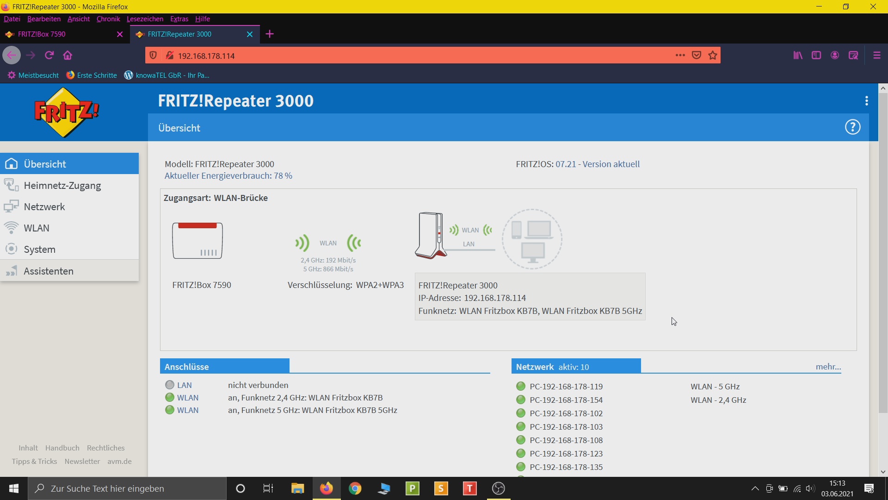
Task: Select Übersicht in the sidebar
Action: 69,164
